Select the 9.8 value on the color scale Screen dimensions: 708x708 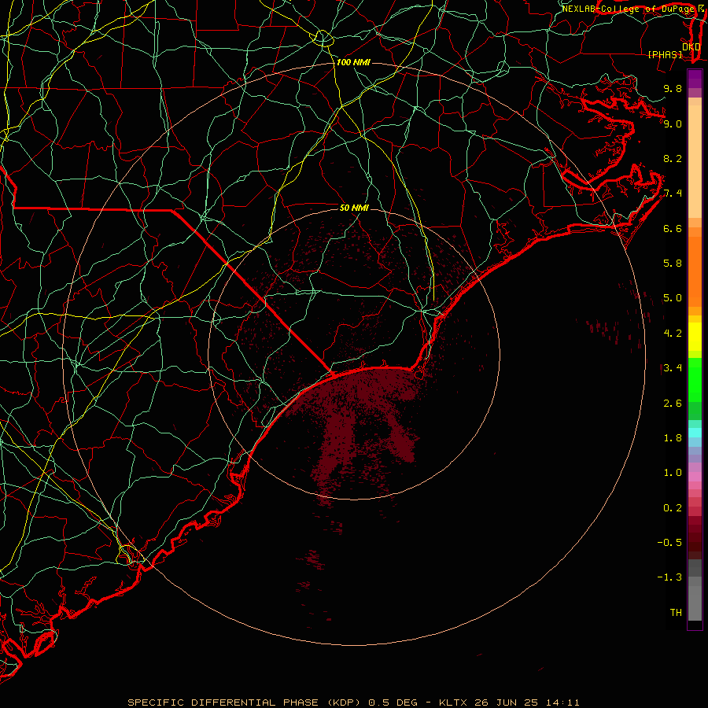click(x=673, y=88)
